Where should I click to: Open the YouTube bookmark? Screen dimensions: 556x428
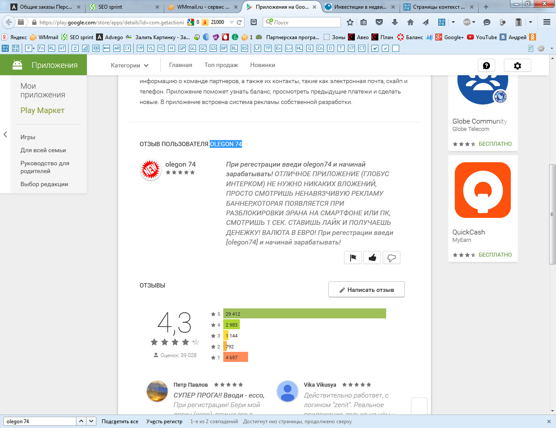[482, 37]
